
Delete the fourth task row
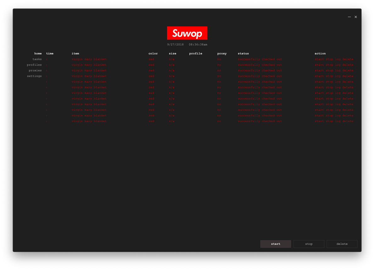tap(348, 76)
